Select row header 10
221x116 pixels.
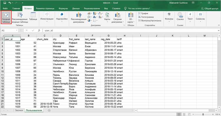pos(2,71)
